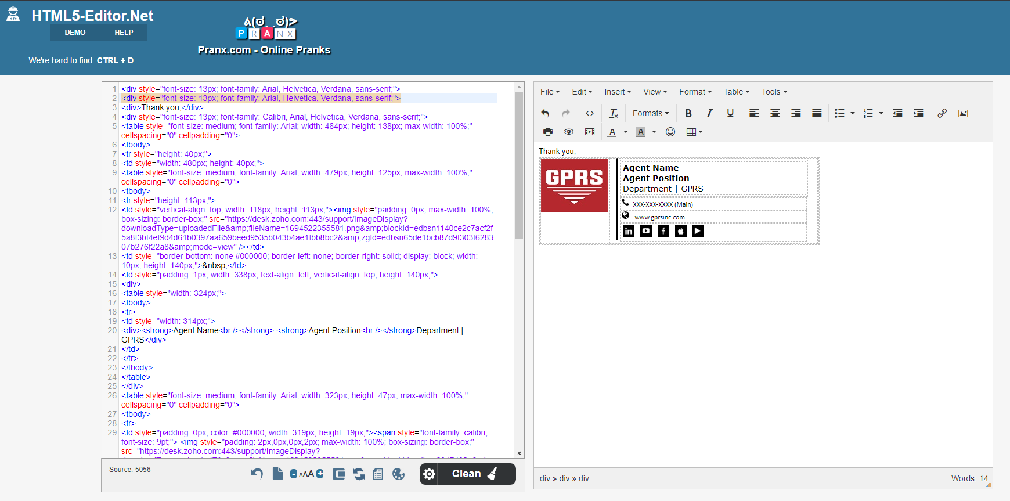Click the DEMO link in header
Screen dimensions: 1010x501
pyautogui.click(x=75, y=33)
